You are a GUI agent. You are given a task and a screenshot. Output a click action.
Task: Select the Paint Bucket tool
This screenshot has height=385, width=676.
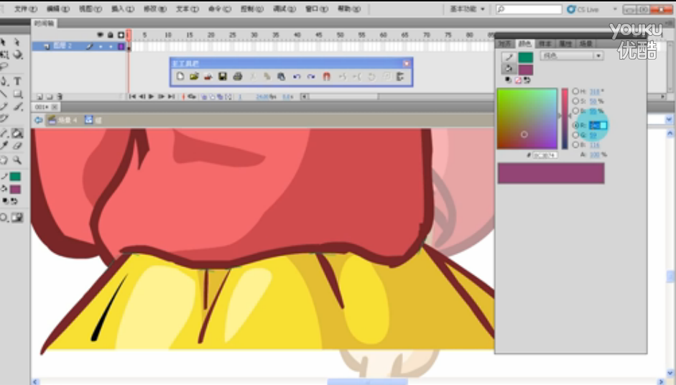click(x=17, y=133)
